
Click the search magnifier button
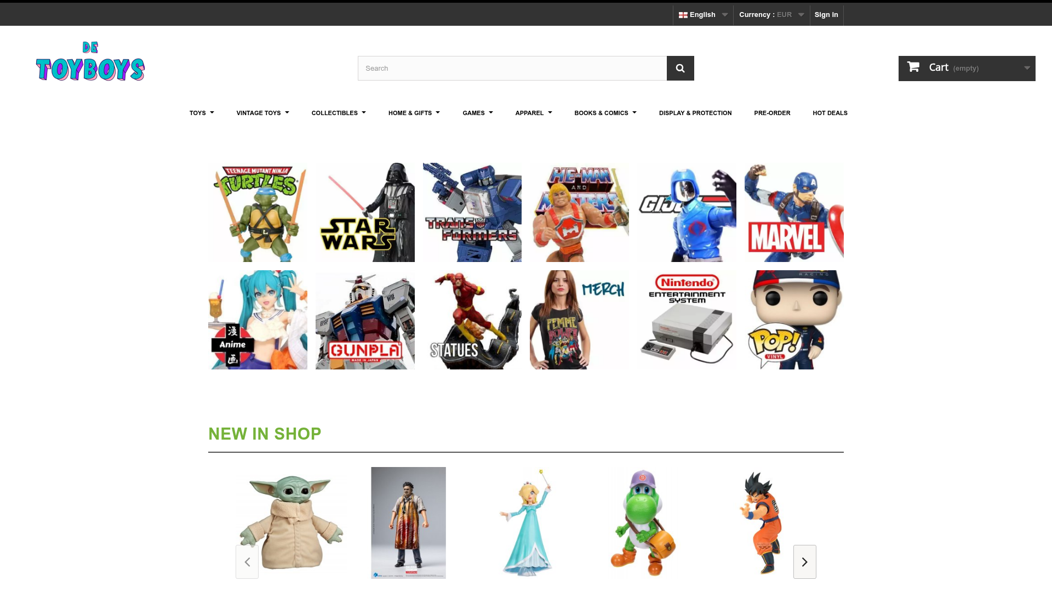(x=680, y=68)
